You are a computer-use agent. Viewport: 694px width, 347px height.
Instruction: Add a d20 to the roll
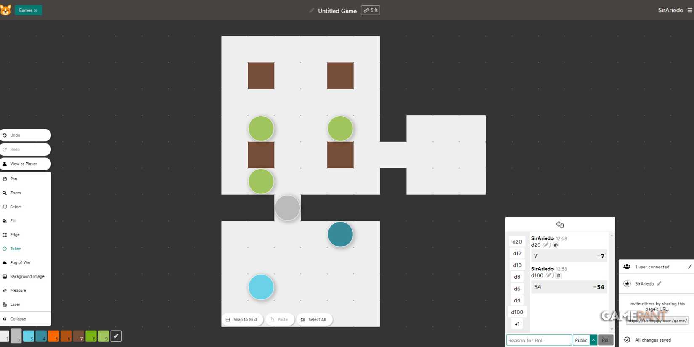pos(517,241)
